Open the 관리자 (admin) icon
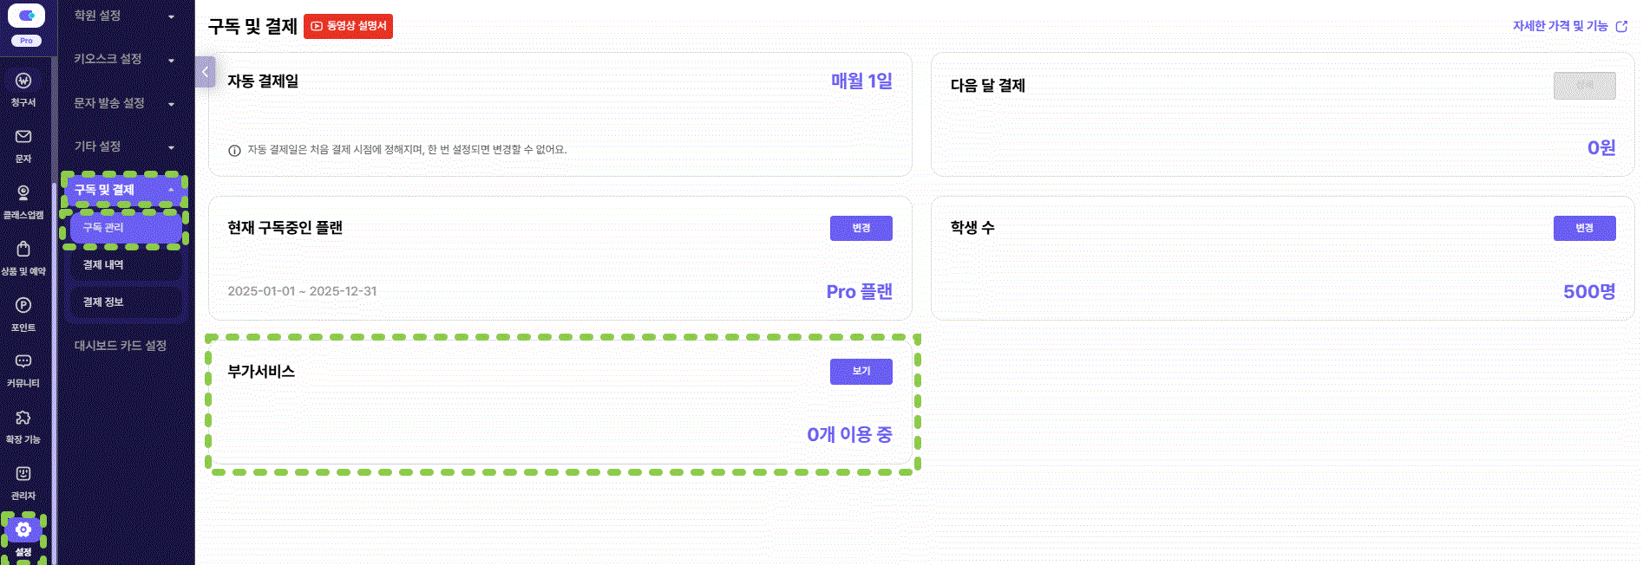The image size is (1643, 565). [23, 474]
